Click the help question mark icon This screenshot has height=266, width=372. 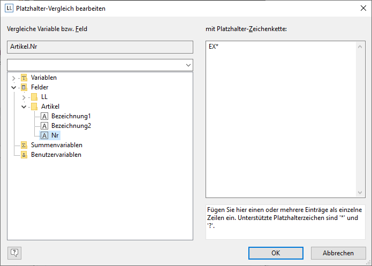14,253
